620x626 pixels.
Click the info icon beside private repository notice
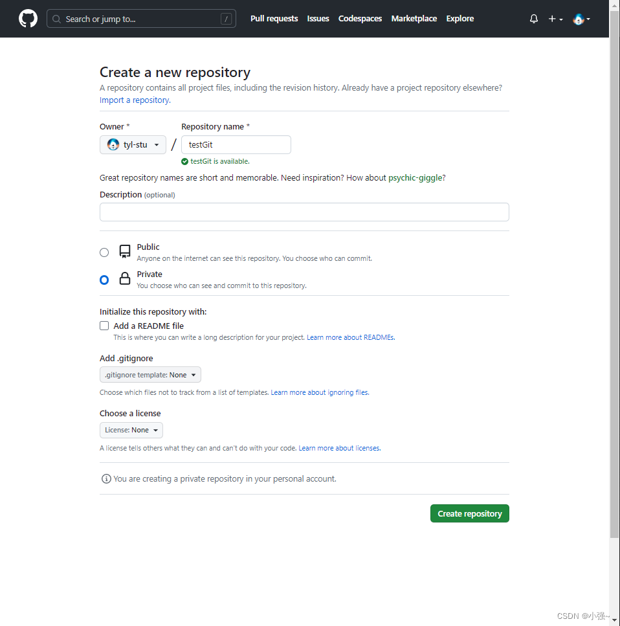[x=105, y=478]
